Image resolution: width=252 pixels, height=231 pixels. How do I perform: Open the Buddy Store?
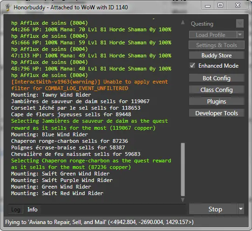coord(217,56)
